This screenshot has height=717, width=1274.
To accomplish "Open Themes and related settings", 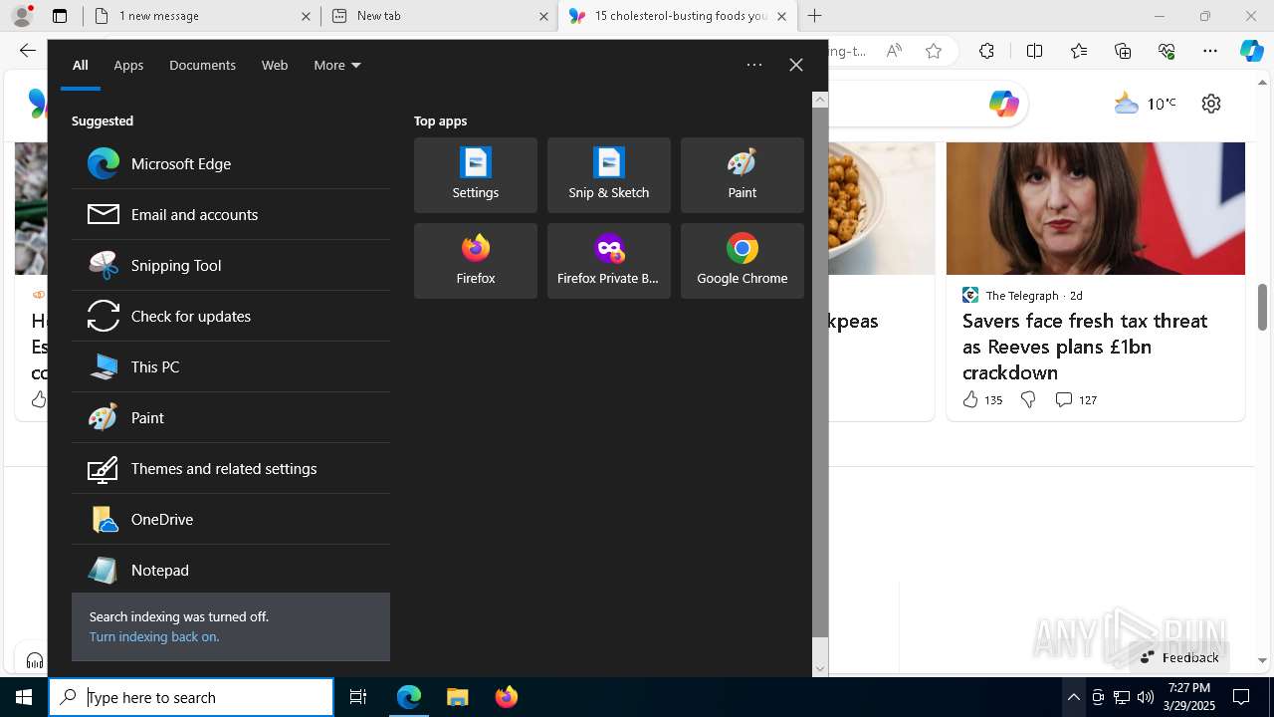I will point(231,468).
